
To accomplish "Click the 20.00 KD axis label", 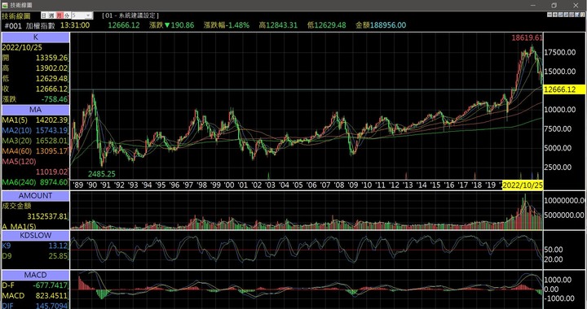I will (554, 259).
